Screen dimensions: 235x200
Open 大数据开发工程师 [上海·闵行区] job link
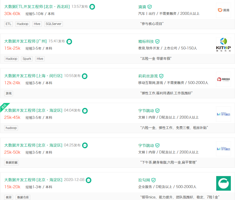coord(33,76)
